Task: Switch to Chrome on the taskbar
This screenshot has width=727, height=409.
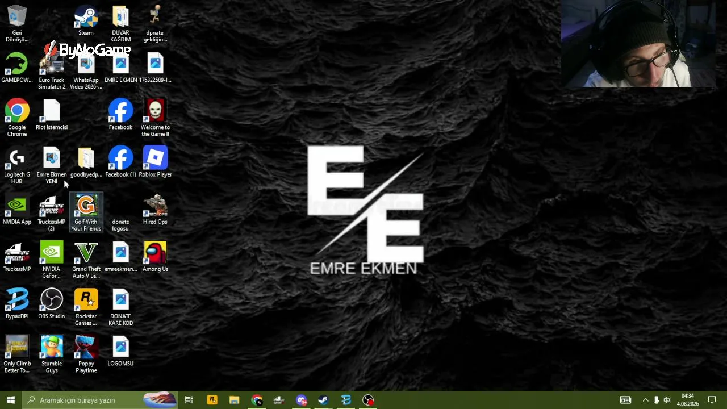Action: (x=257, y=400)
